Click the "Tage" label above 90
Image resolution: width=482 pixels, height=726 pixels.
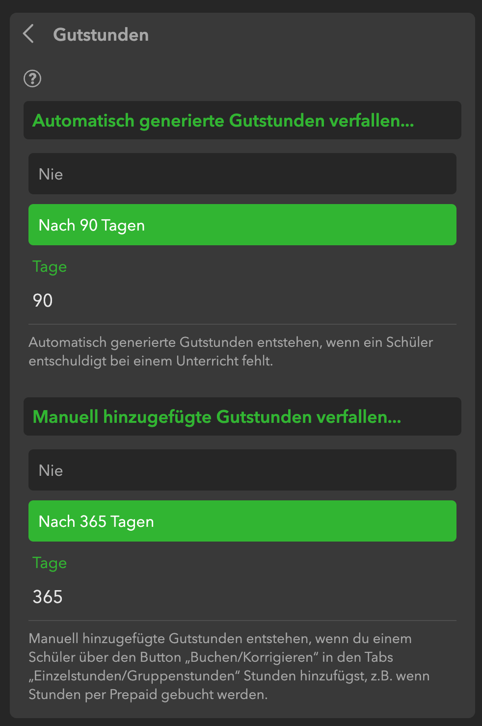50,267
